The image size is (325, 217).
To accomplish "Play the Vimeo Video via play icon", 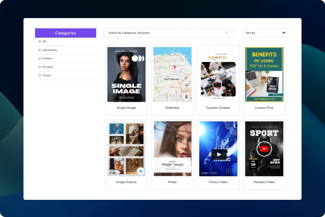I will pyautogui.click(x=218, y=155).
